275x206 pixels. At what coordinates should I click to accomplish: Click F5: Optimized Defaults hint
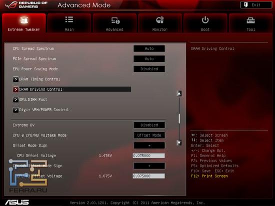214,166
